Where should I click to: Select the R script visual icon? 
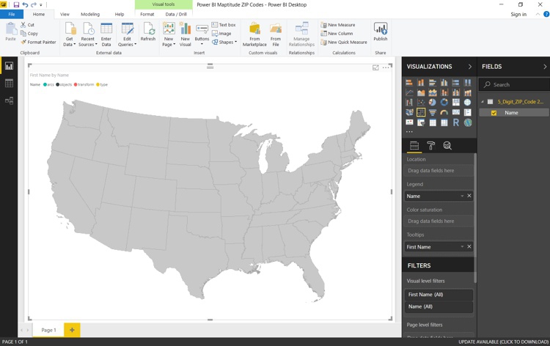coord(455,122)
